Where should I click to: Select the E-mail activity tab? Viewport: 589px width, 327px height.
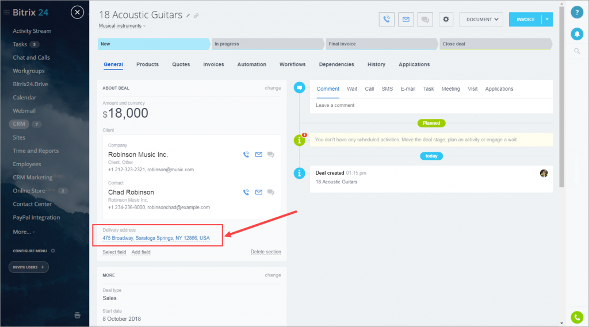tap(408, 89)
